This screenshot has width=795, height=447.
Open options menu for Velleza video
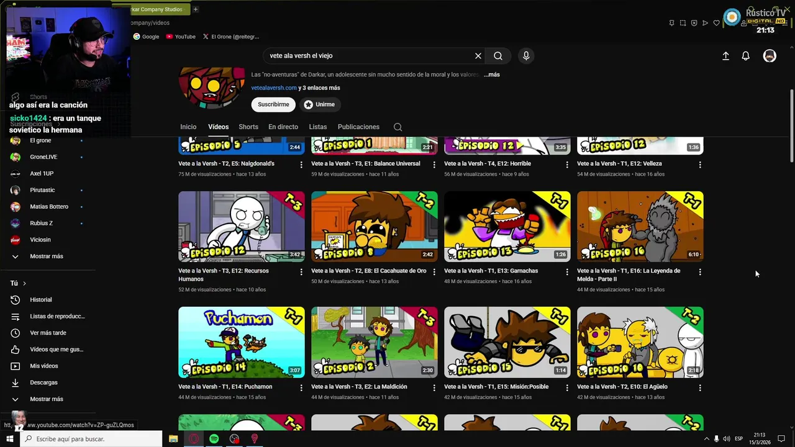(x=700, y=165)
